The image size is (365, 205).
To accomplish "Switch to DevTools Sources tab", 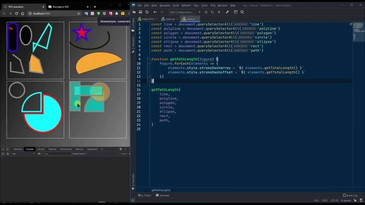I will click(x=41, y=149).
